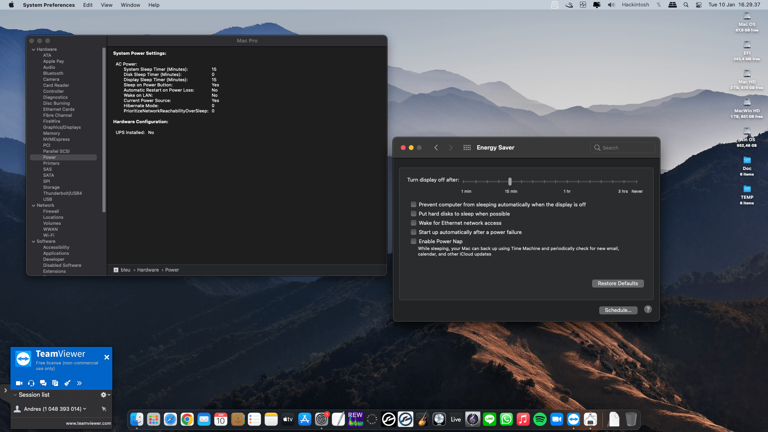Click Show All grid icon in Energy Saver
Image resolution: width=768 pixels, height=432 pixels.
pyautogui.click(x=467, y=148)
